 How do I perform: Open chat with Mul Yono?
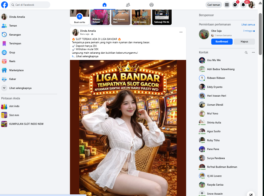[x=227, y=114]
